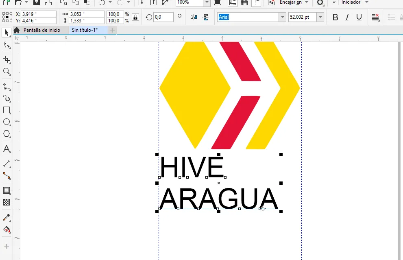Open the zoom level dropdown arrow
Screen dimensions: 403x260
pyautogui.click(x=207, y=2)
